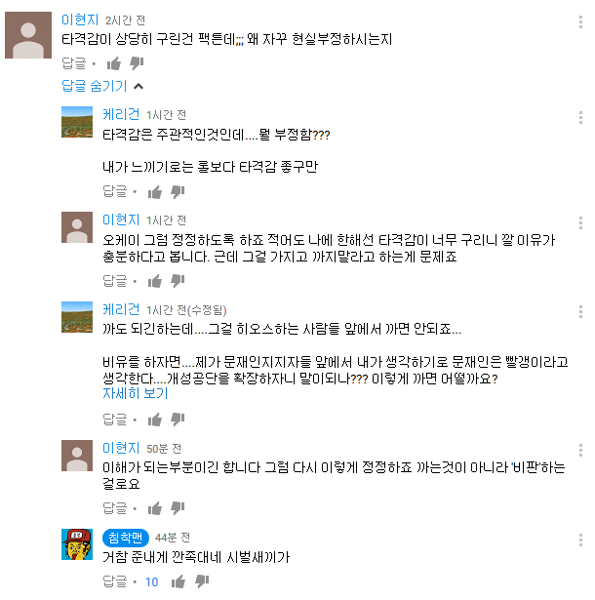This screenshot has height=600, width=595.
Task: Open the three-dot menu on 이현지's top comment
Action: pyautogui.click(x=580, y=21)
